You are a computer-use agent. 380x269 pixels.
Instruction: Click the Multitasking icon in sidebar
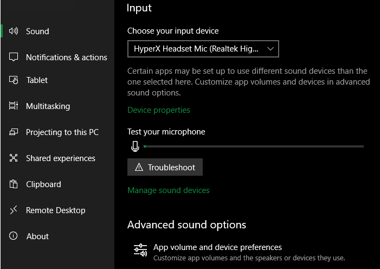(x=14, y=106)
